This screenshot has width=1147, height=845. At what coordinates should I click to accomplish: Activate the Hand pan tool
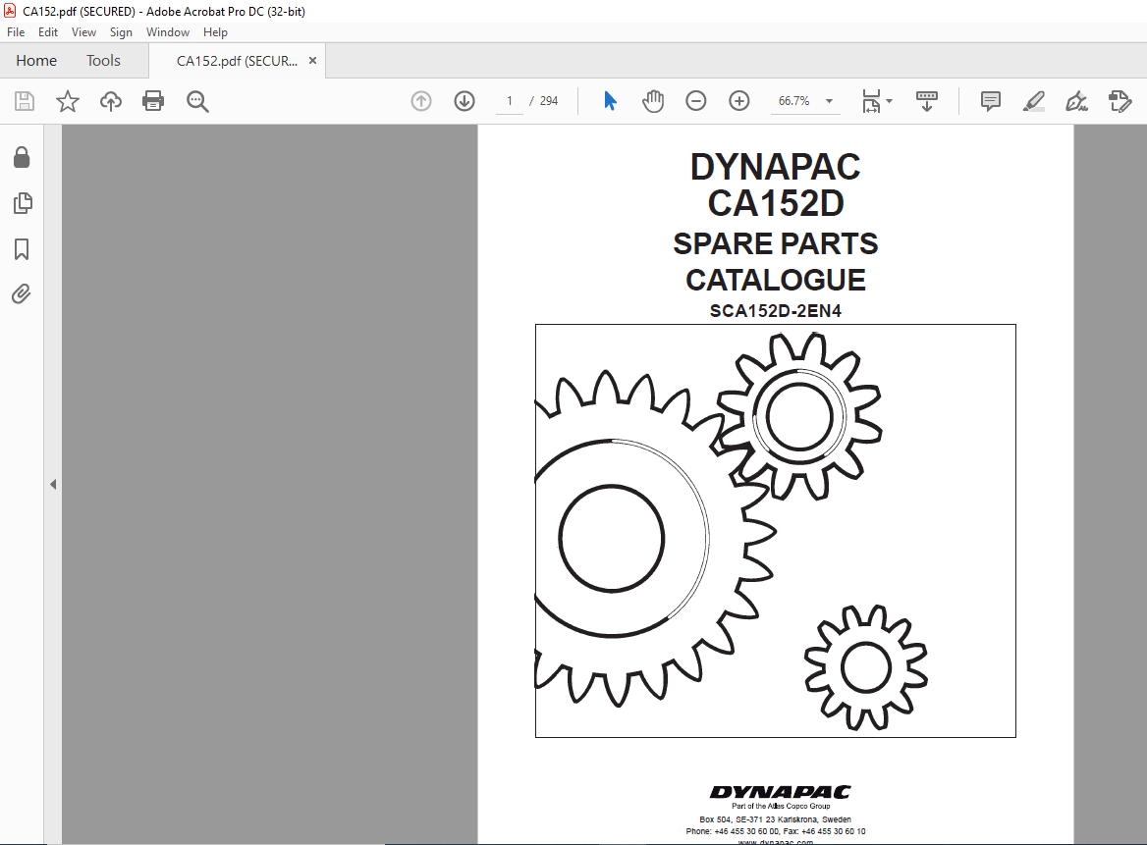point(652,101)
